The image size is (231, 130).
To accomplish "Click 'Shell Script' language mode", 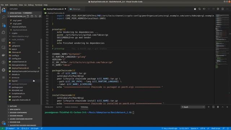I will (x=216, y=129).
